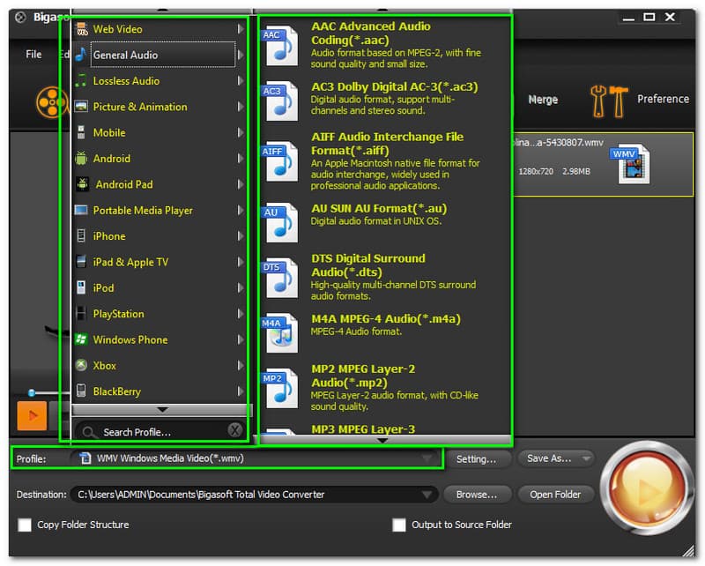The height and width of the screenshot is (566, 705).
Task: Open the Profile format dropdown
Action: point(428,458)
